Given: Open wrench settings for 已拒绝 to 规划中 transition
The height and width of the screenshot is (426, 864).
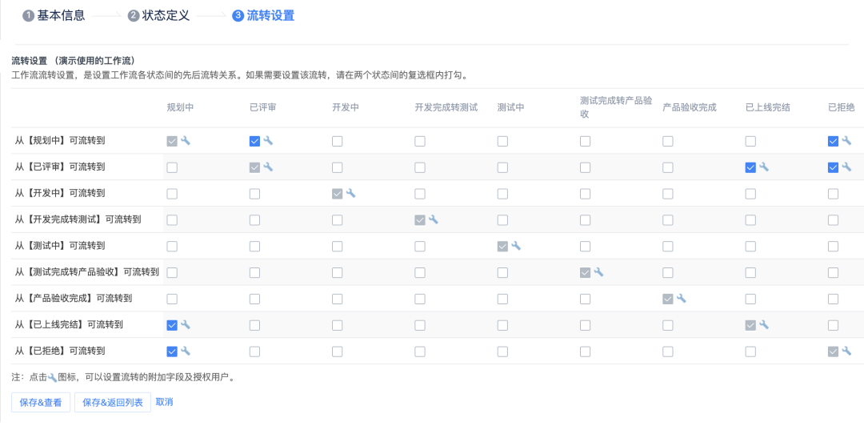Looking at the screenshot, I should point(186,352).
